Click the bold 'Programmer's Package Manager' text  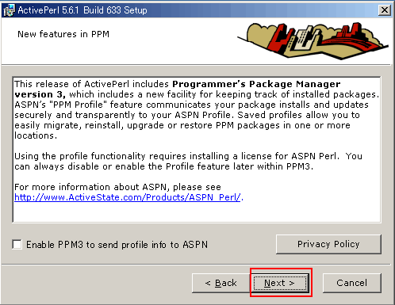point(256,84)
